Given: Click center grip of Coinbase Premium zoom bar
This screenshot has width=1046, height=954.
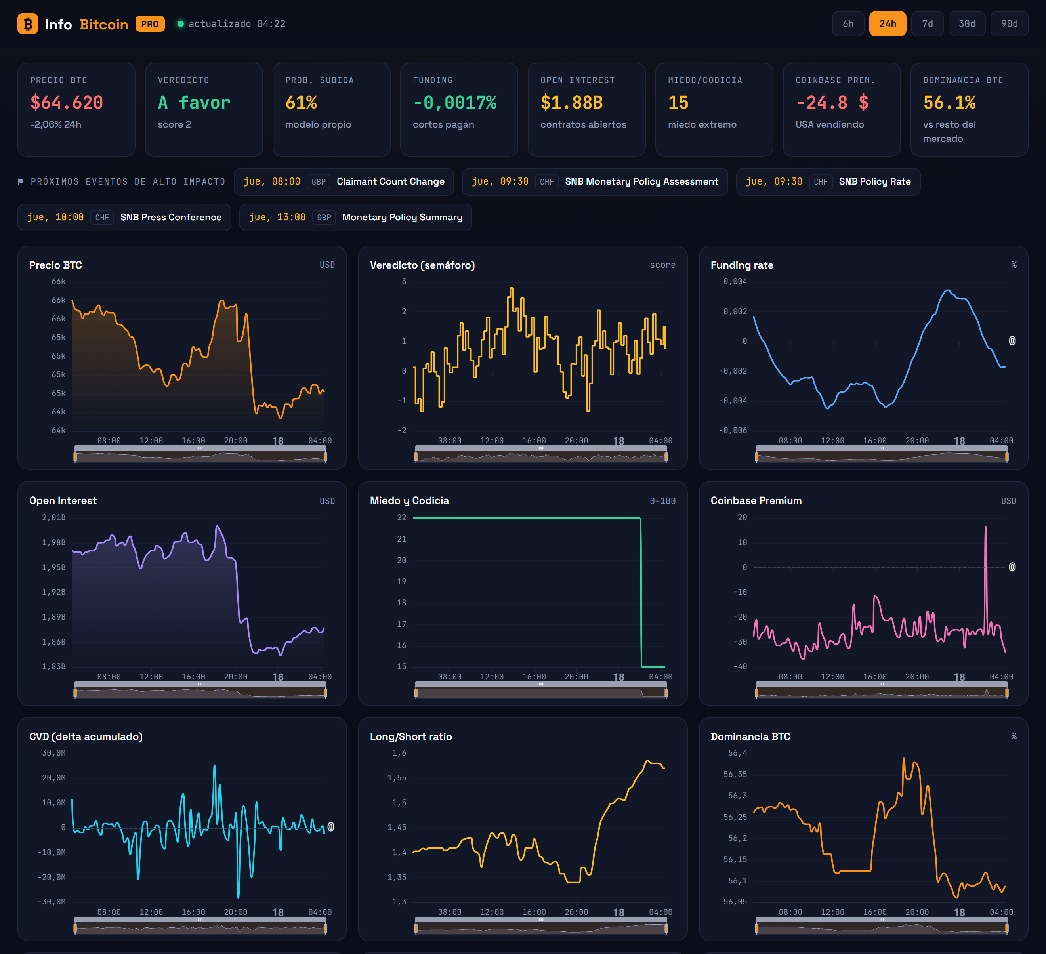Looking at the screenshot, I should pos(882,684).
